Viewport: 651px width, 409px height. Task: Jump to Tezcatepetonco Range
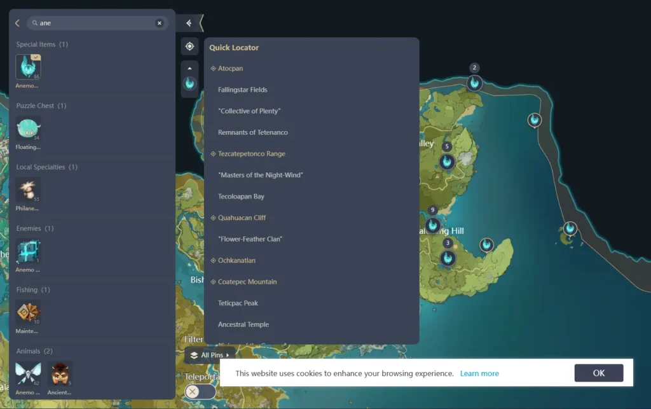click(x=252, y=154)
